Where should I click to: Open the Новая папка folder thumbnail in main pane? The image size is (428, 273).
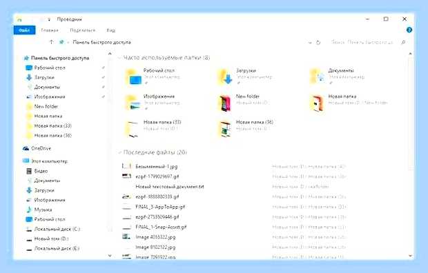coord(317,103)
